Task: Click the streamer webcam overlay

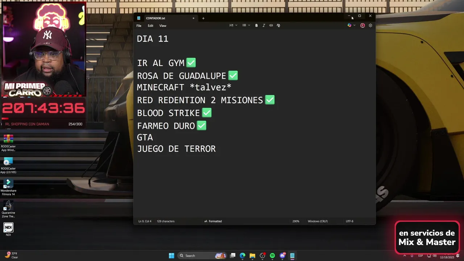Action: (x=43, y=50)
